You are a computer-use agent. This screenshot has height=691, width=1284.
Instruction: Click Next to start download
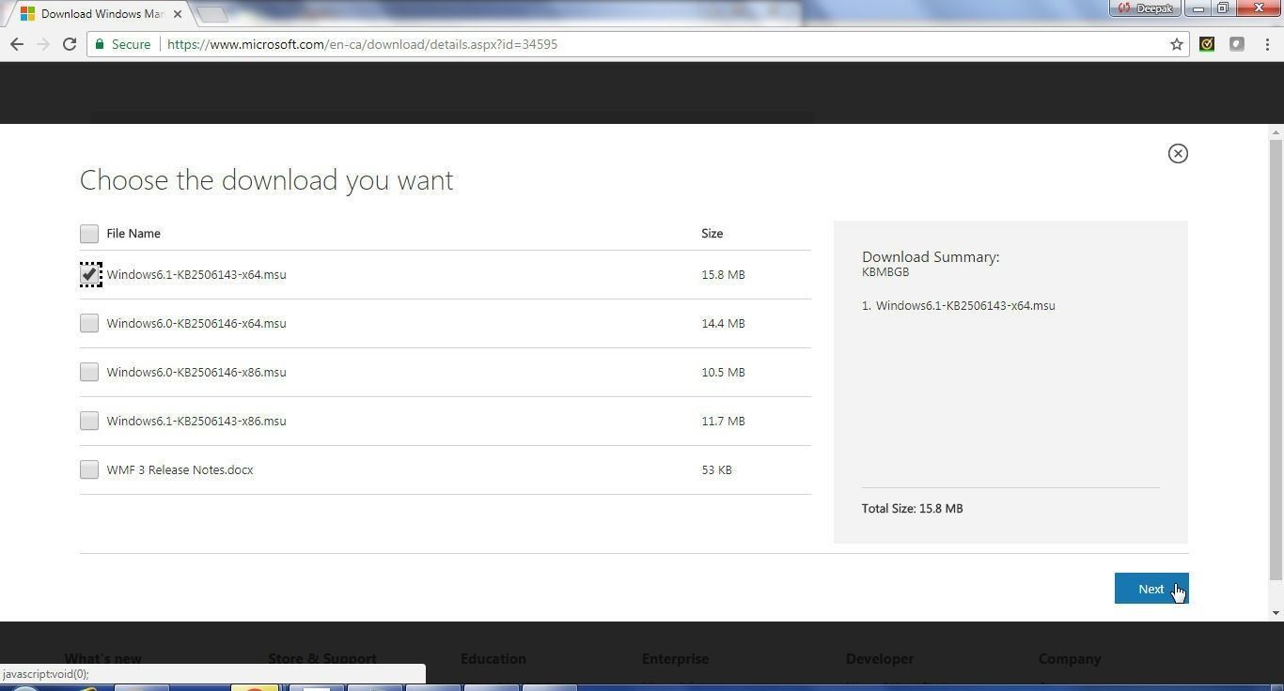click(x=1151, y=589)
